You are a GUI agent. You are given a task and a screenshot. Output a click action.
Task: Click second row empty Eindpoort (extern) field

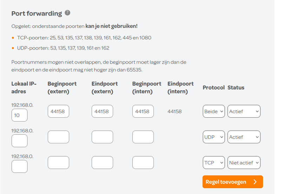[102, 137]
